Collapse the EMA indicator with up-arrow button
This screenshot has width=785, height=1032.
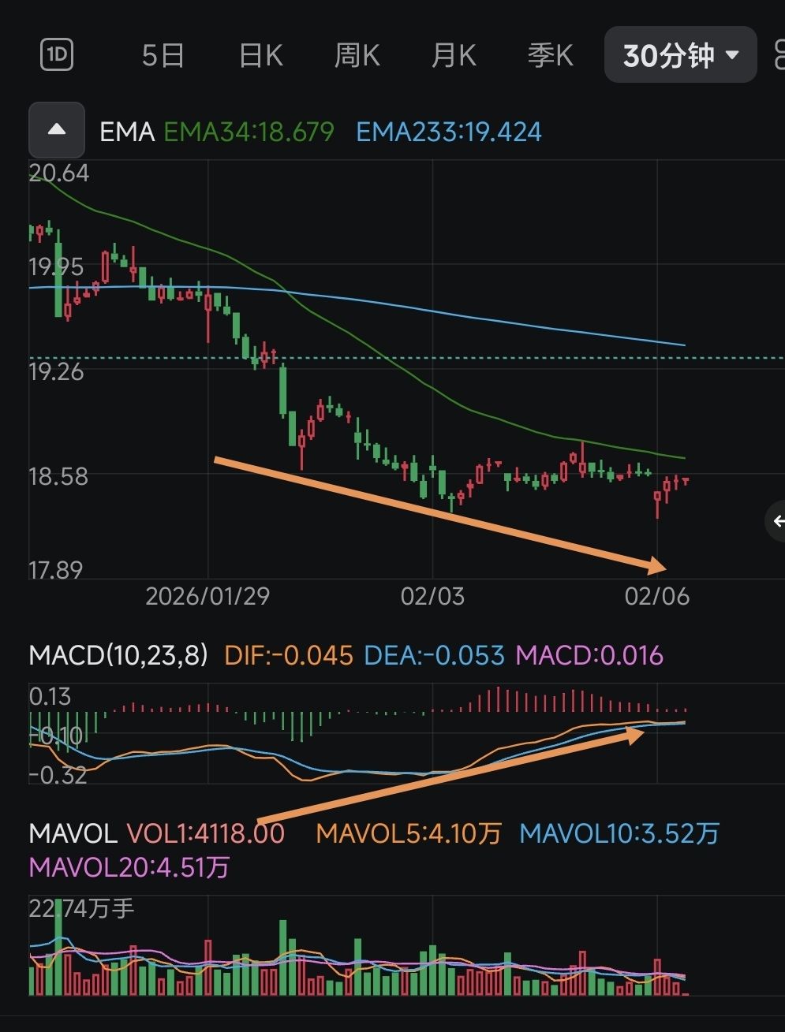point(57,130)
